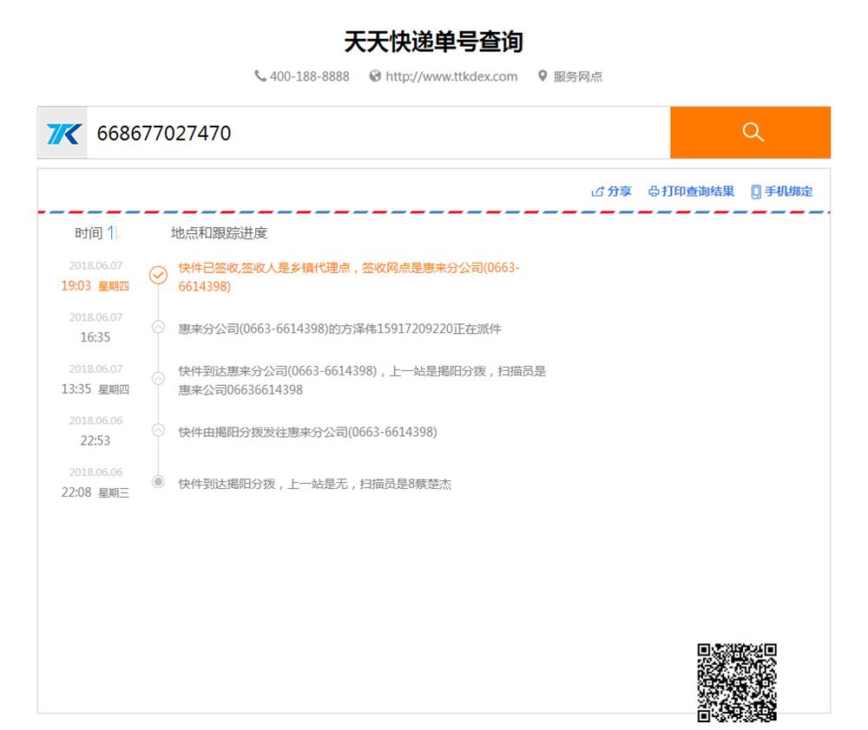Screen dimensions: 868x730
Task: Click the hotline number 400-188-8888
Action: click(x=310, y=76)
